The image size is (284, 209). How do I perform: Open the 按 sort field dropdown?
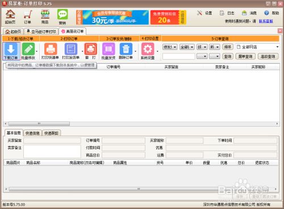click(x=202, y=47)
